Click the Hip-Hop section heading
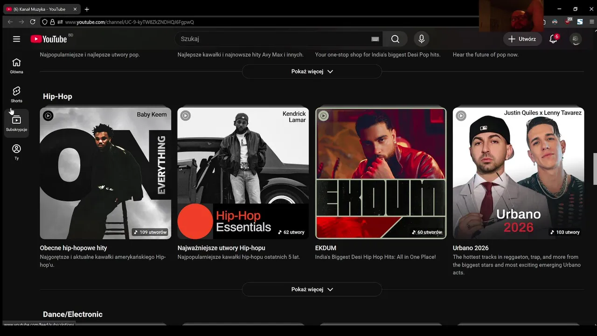The image size is (597, 336). tap(57, 96)
